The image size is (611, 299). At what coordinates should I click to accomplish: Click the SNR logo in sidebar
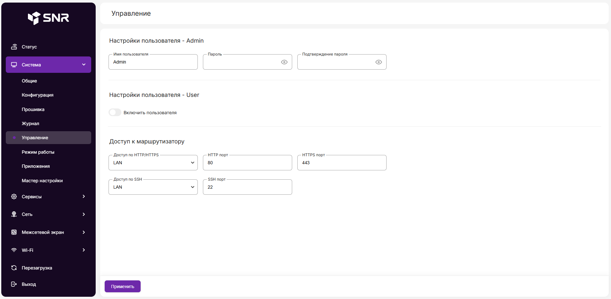(48, 18)
